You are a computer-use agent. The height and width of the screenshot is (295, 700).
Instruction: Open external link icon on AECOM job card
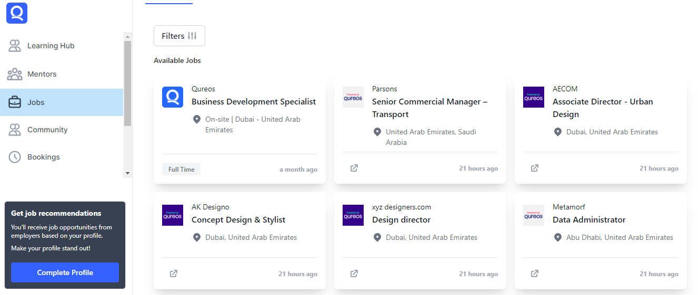pyautogui.click(x=535, y=168)
